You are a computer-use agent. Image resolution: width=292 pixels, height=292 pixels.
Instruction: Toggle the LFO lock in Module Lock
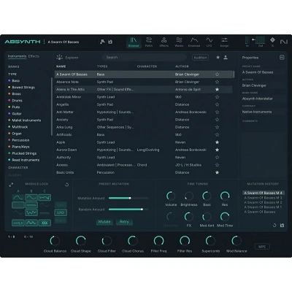point(61,212)
